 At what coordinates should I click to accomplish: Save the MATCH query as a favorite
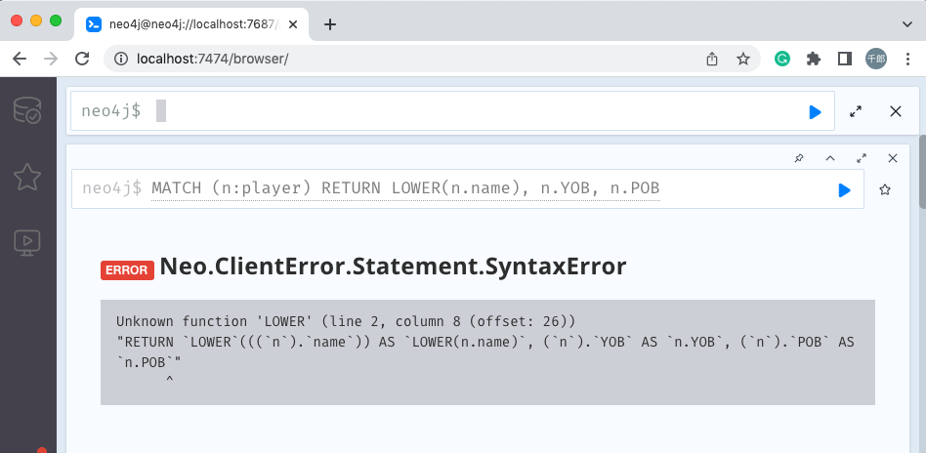[885, 189]
